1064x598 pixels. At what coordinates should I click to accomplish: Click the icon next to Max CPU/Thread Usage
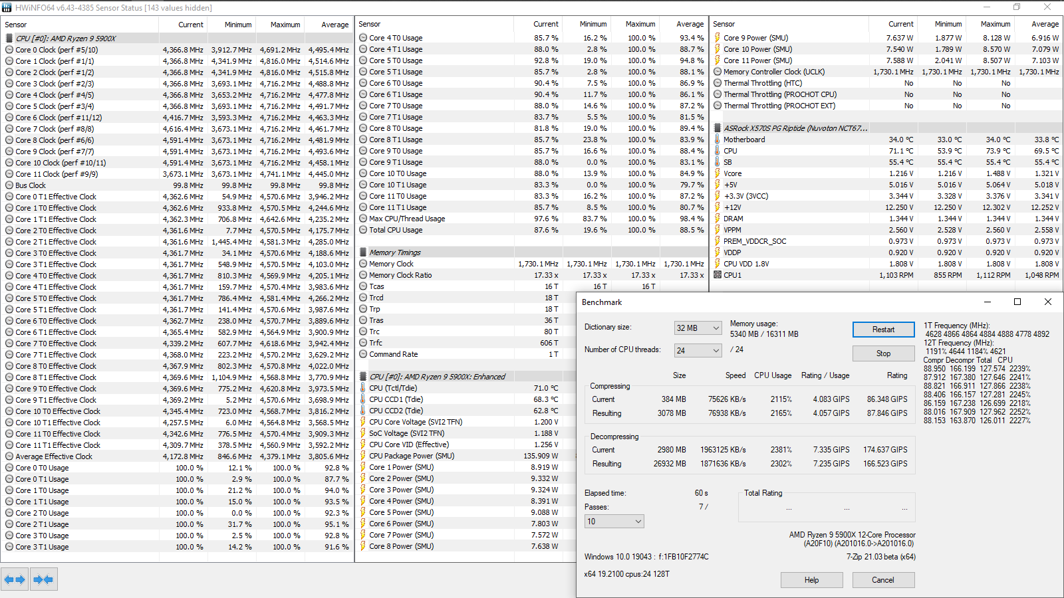(363, 219)
